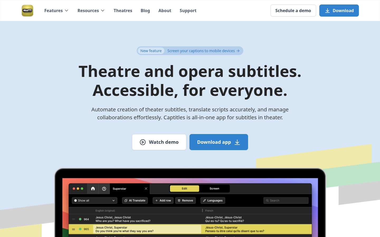The image size is (380, 237).
Task: Open the New feature announcement link
Action: click(190, 51)
